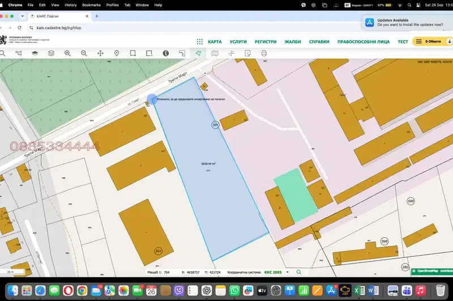Click the circled 501 label beside the polygon
The image size is (453, 301).
[x=215, y=125]
